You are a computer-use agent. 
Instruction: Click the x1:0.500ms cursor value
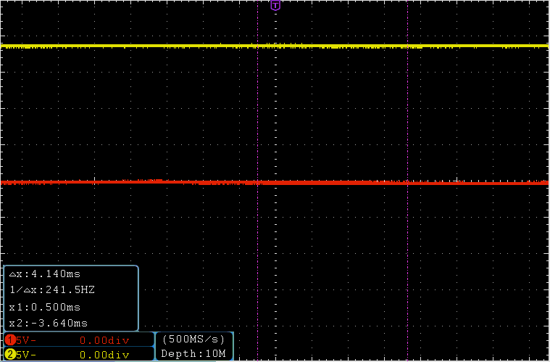[44, 307]
